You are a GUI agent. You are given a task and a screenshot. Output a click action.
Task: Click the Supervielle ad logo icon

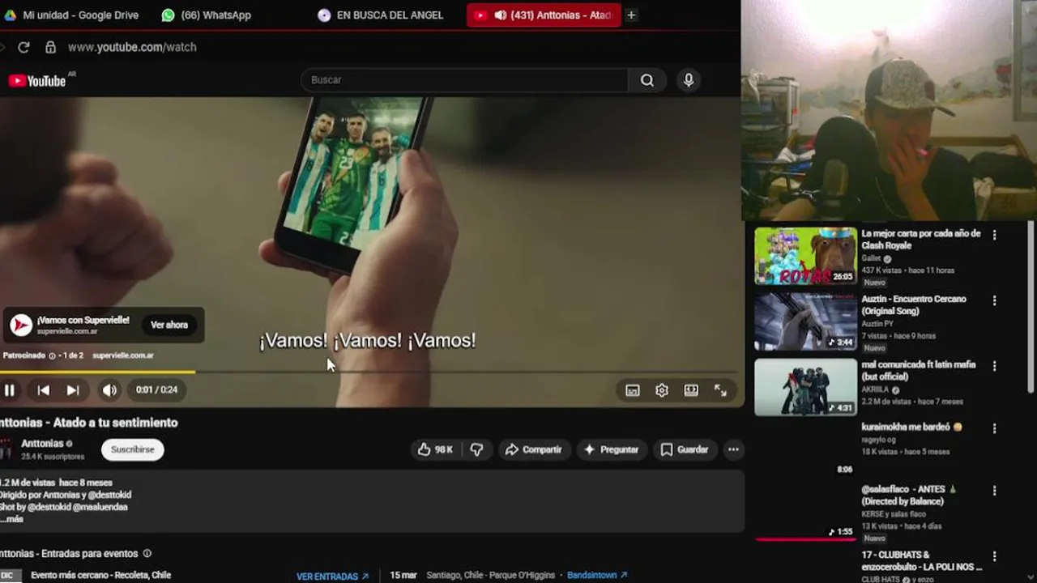click(21, 325)
